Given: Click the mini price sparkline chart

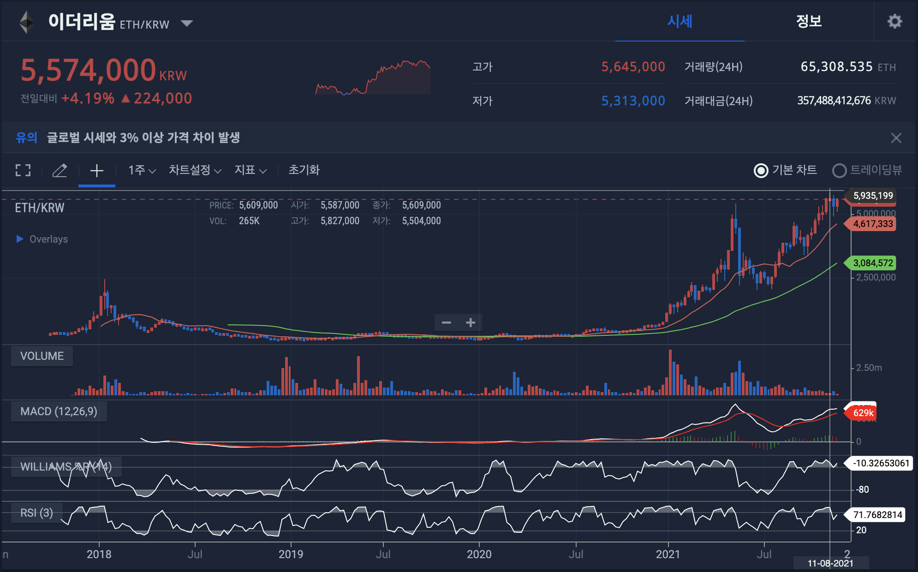Looking at the screenshot, I should 373,77.
